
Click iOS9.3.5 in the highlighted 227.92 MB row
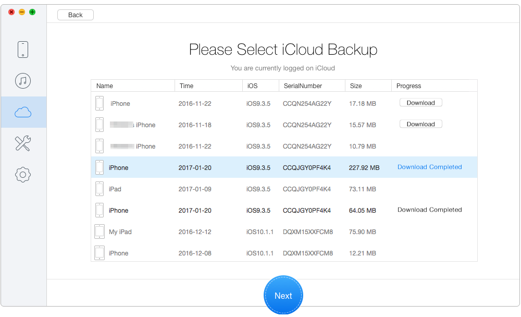pyautogui.click(x=258, y=168)
